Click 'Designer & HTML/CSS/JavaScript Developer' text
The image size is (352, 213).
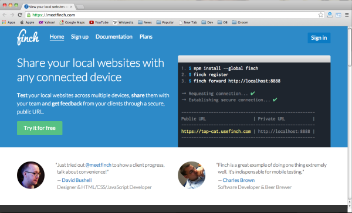click(x=104, y=187)
